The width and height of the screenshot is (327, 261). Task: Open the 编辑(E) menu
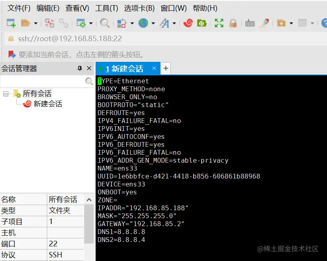[48, 8]
